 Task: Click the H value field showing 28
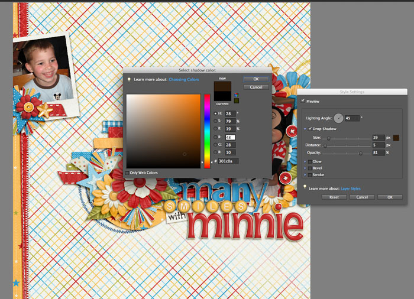tap(230, 113)
